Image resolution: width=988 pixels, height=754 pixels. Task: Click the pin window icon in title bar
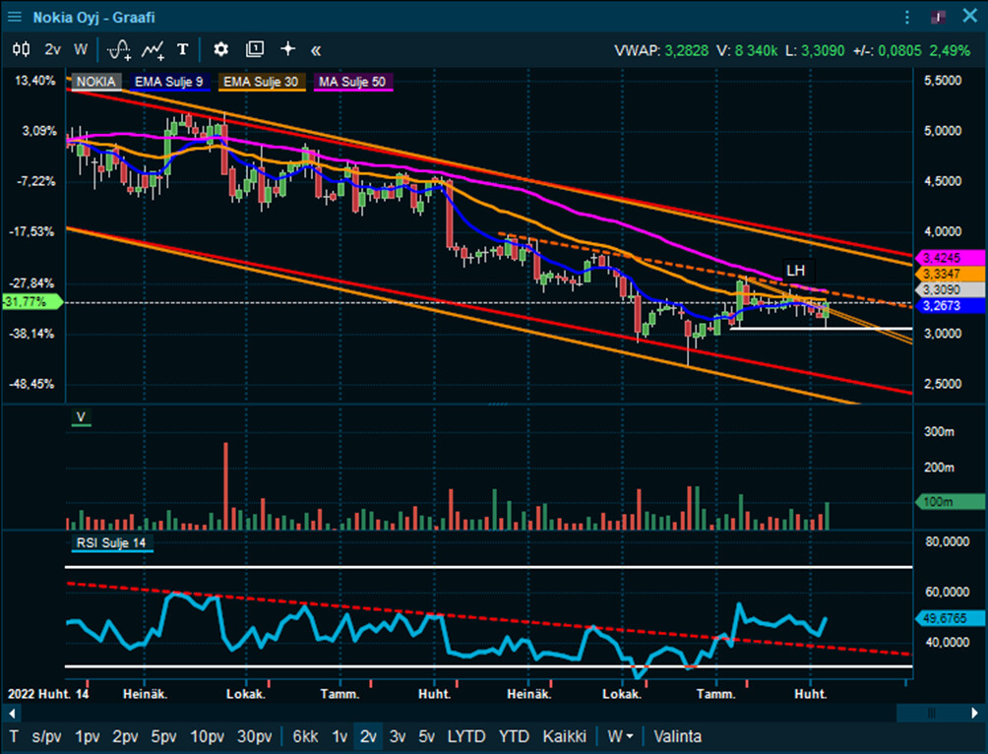click(x=938, y=17)
